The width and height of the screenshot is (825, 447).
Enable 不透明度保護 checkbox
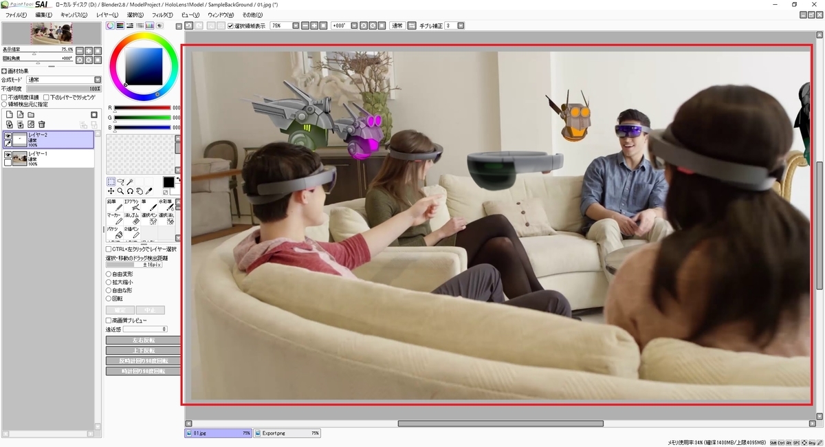point(4,98)
